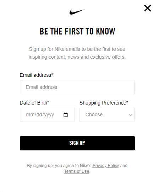This screenshot has width=154, height=192.
Task: Open the "Choose" shopping preference dropdown
Action: tap(107, 115)
